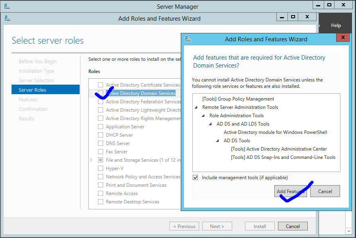The width and height of the screenshot is (356, 238).
Task: Check the DHCP Server role
Action: click(100, 135)
